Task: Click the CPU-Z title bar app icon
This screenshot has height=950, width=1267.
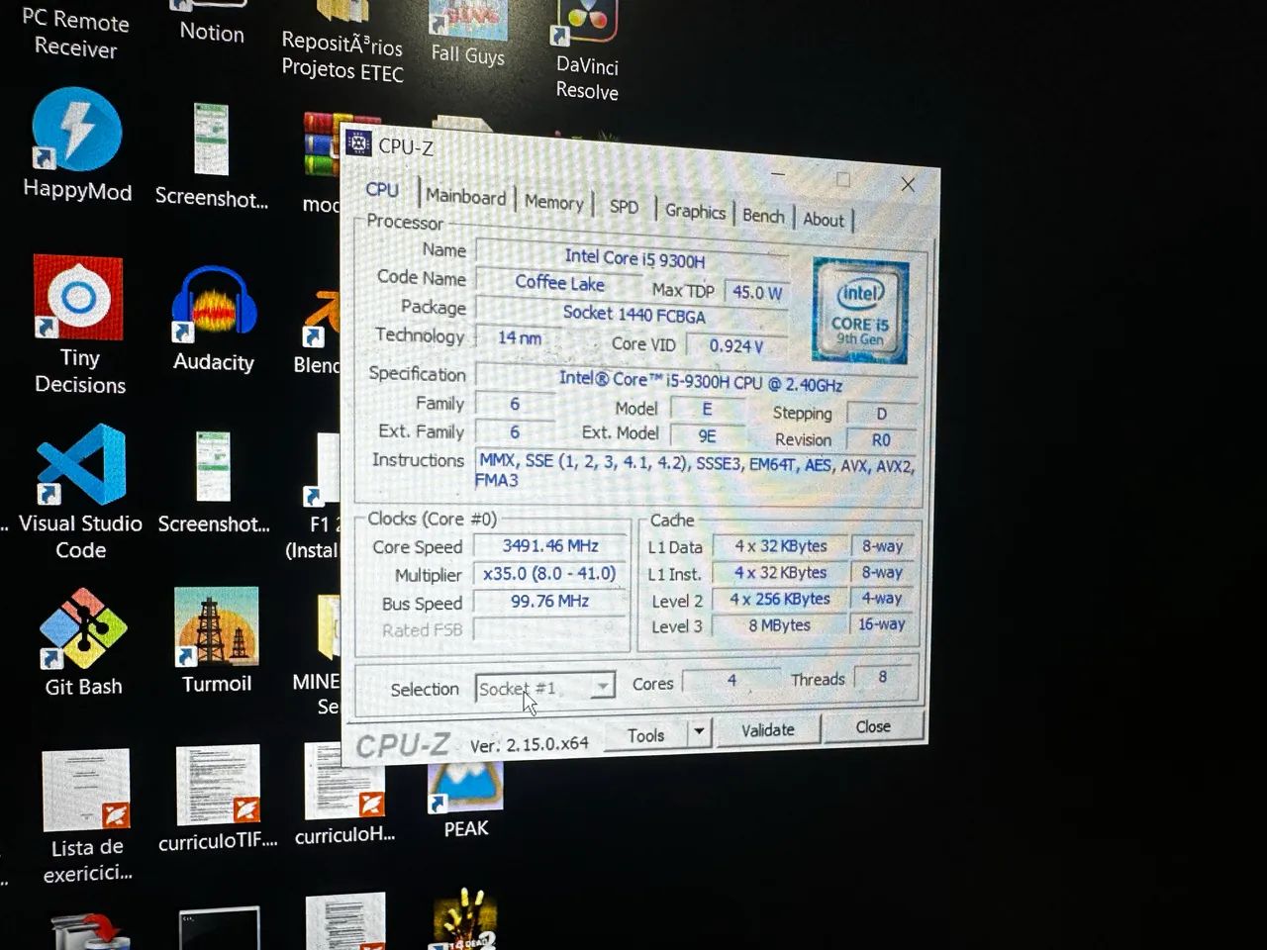Action: click(358, 143)
